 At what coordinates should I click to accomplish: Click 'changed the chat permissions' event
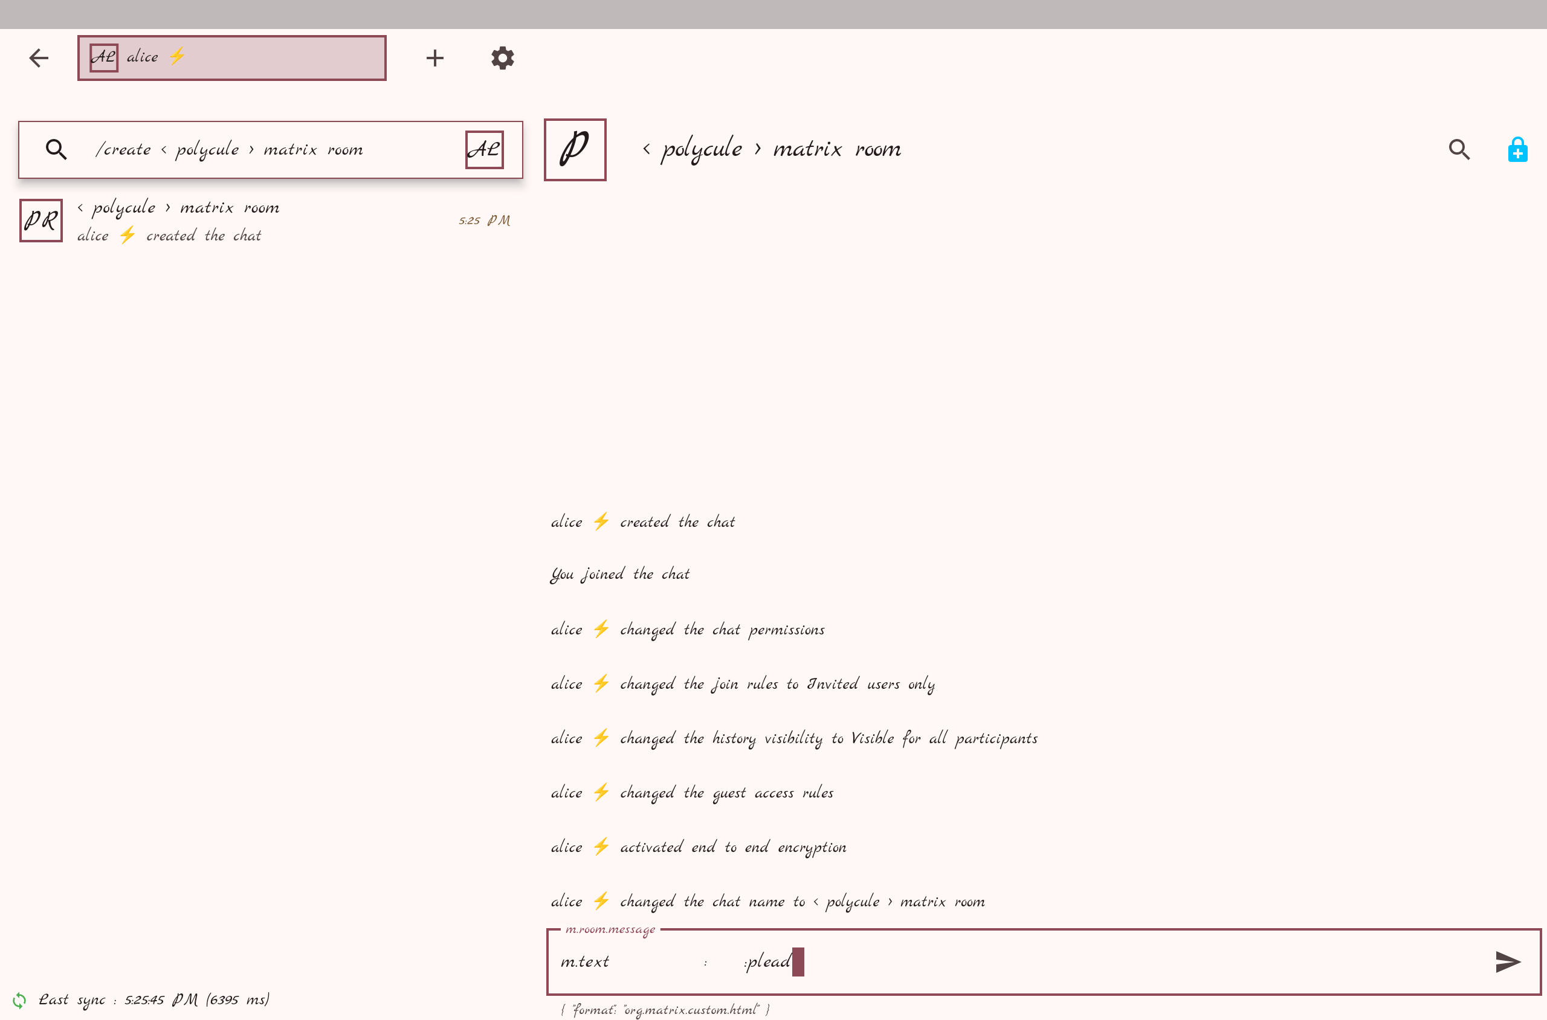(722, 630)
